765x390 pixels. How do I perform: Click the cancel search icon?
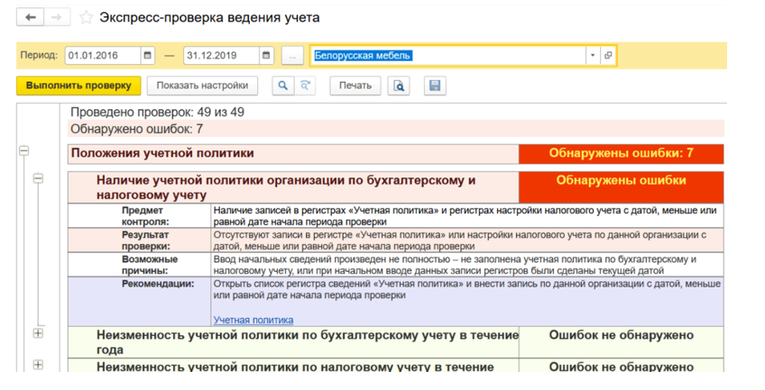[x=305, y=86]
